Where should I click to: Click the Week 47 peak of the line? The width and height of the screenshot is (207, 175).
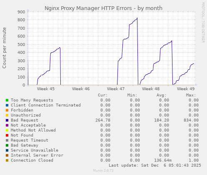[x=137, y=18]
